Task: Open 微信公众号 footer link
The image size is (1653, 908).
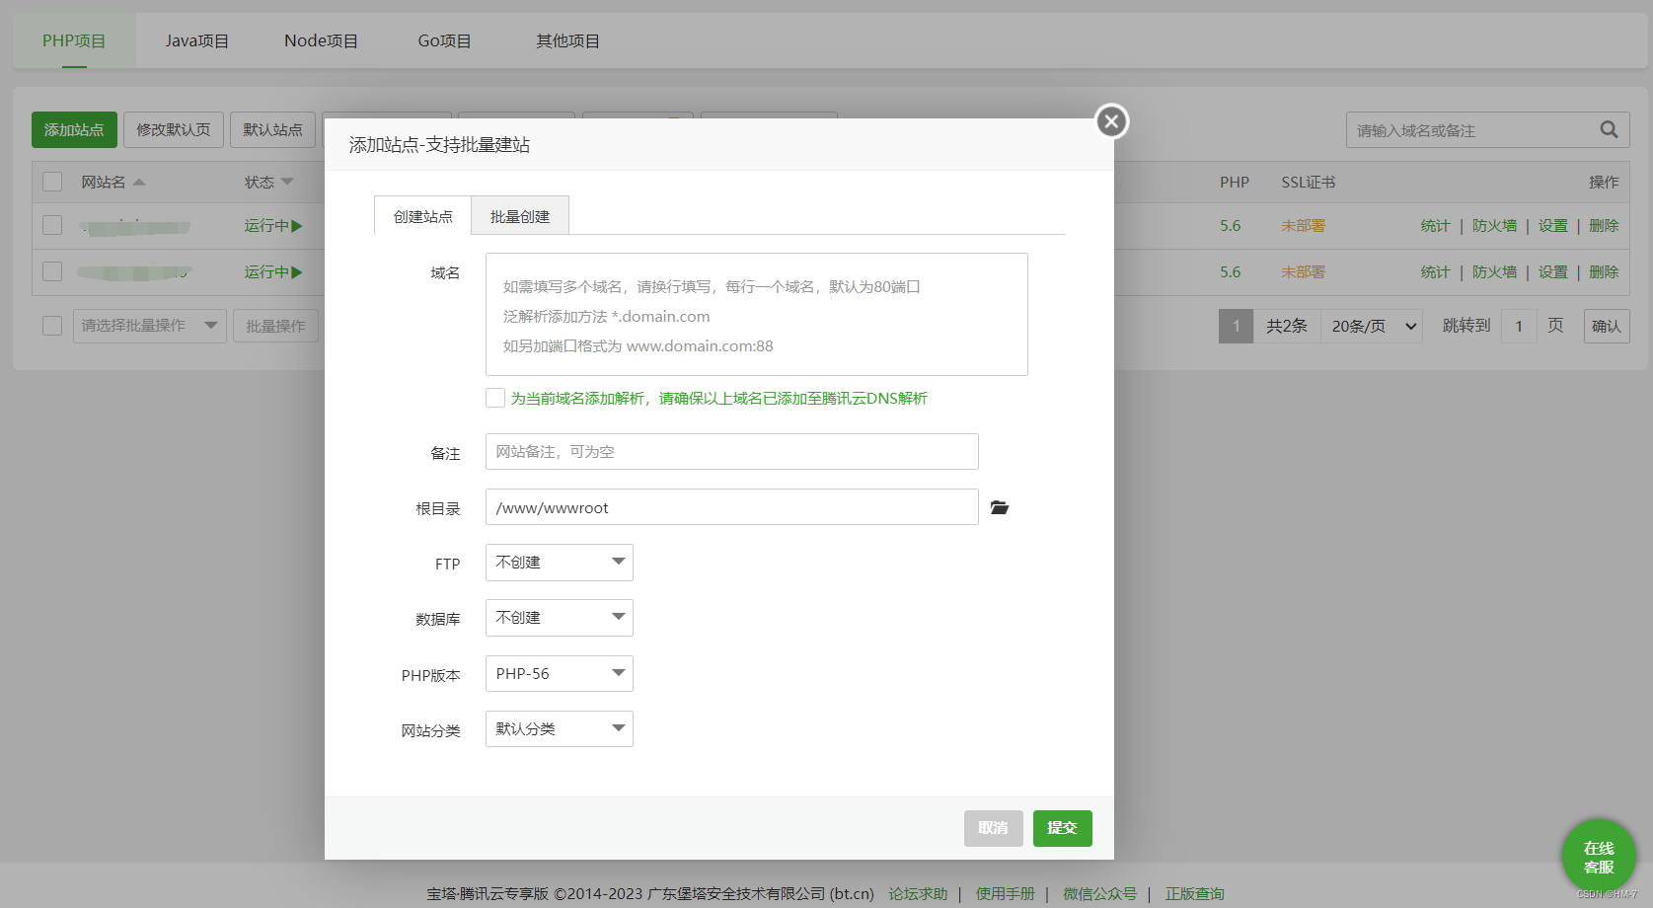Action: (x=1099, y=893)
